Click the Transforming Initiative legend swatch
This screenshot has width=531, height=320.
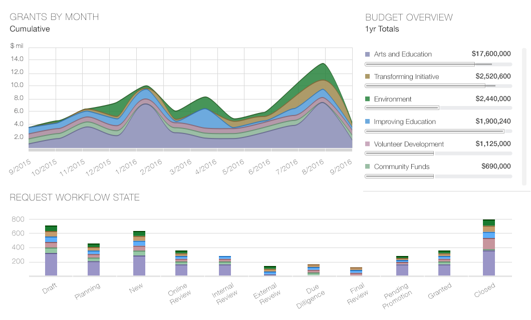click(x=368, y=77)
